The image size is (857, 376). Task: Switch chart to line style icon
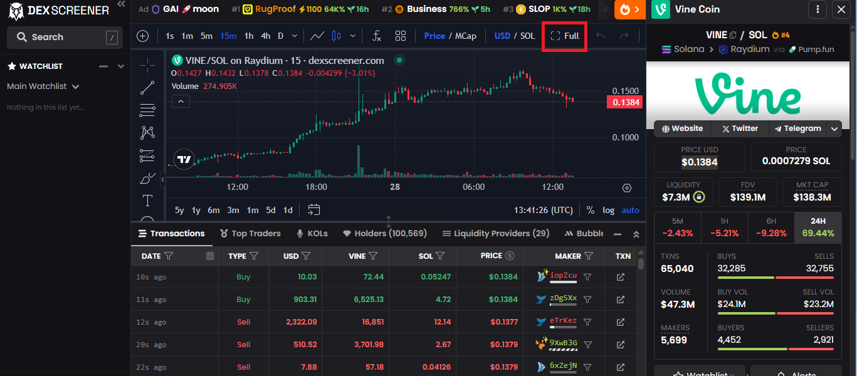317,36
